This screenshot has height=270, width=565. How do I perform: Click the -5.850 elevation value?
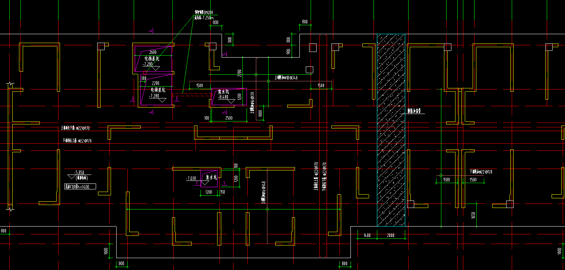(79, 172)
